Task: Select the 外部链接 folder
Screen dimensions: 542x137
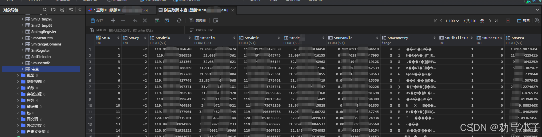Action: [x=34, y=125]
